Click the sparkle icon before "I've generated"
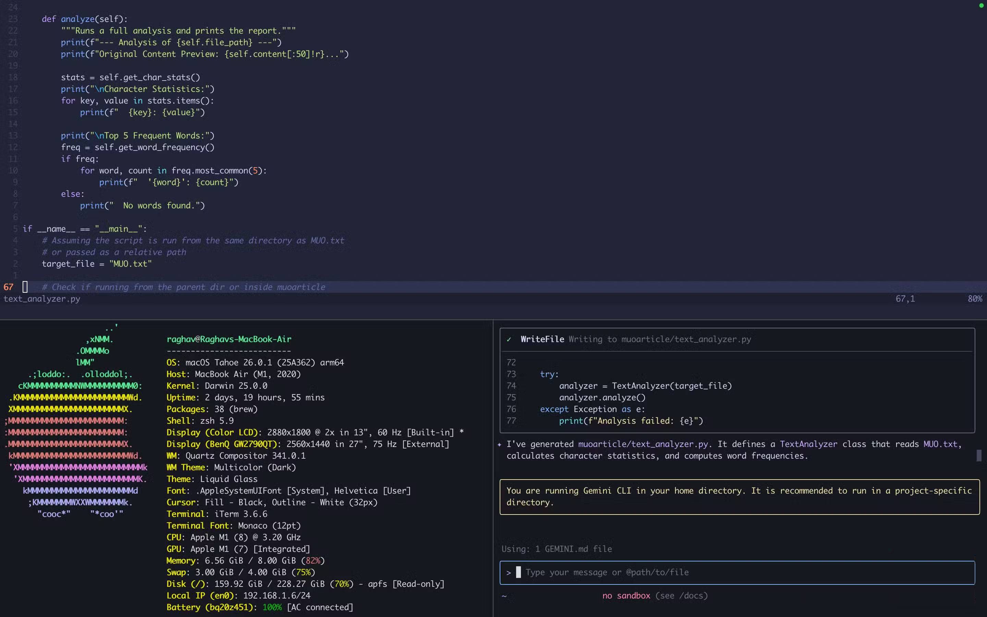The image size is (987, 617). click(x=500, y=444)
